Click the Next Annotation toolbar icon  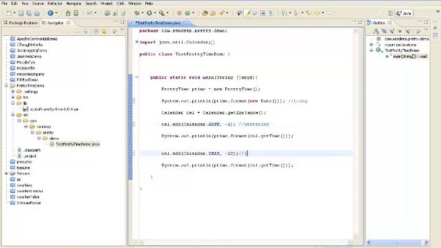285,13
